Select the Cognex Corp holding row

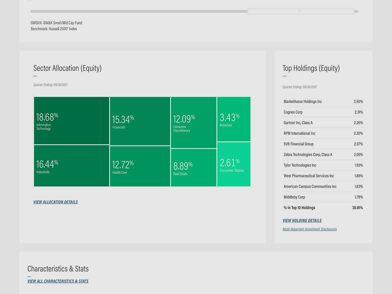click(323, 112)
